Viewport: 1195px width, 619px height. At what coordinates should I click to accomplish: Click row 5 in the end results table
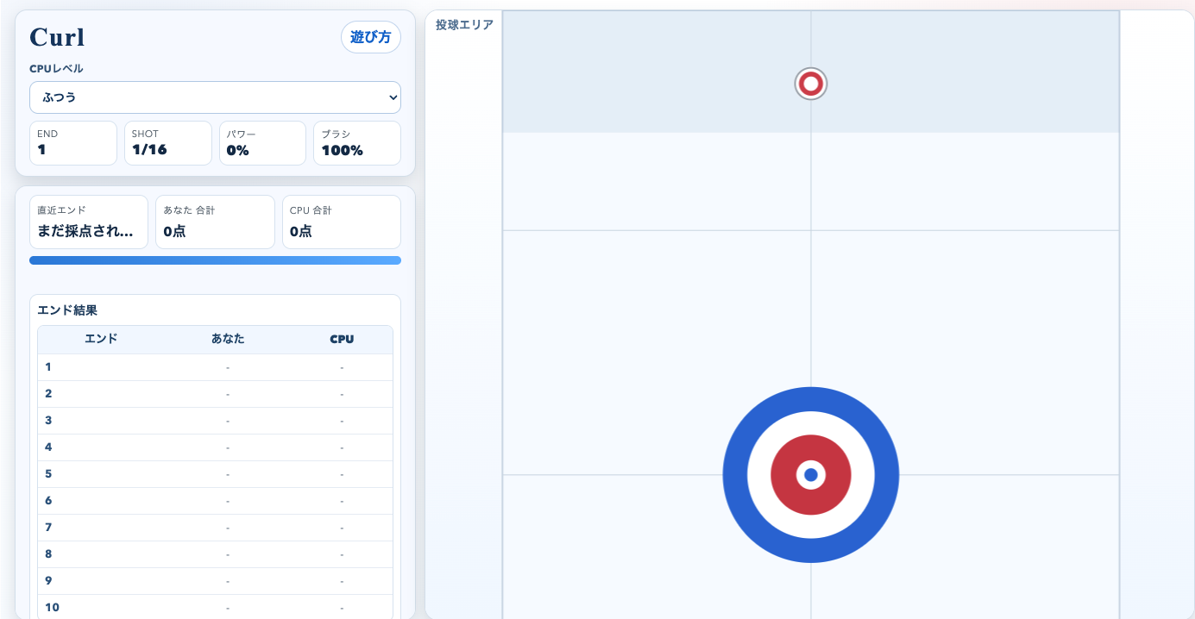(215, 473)
